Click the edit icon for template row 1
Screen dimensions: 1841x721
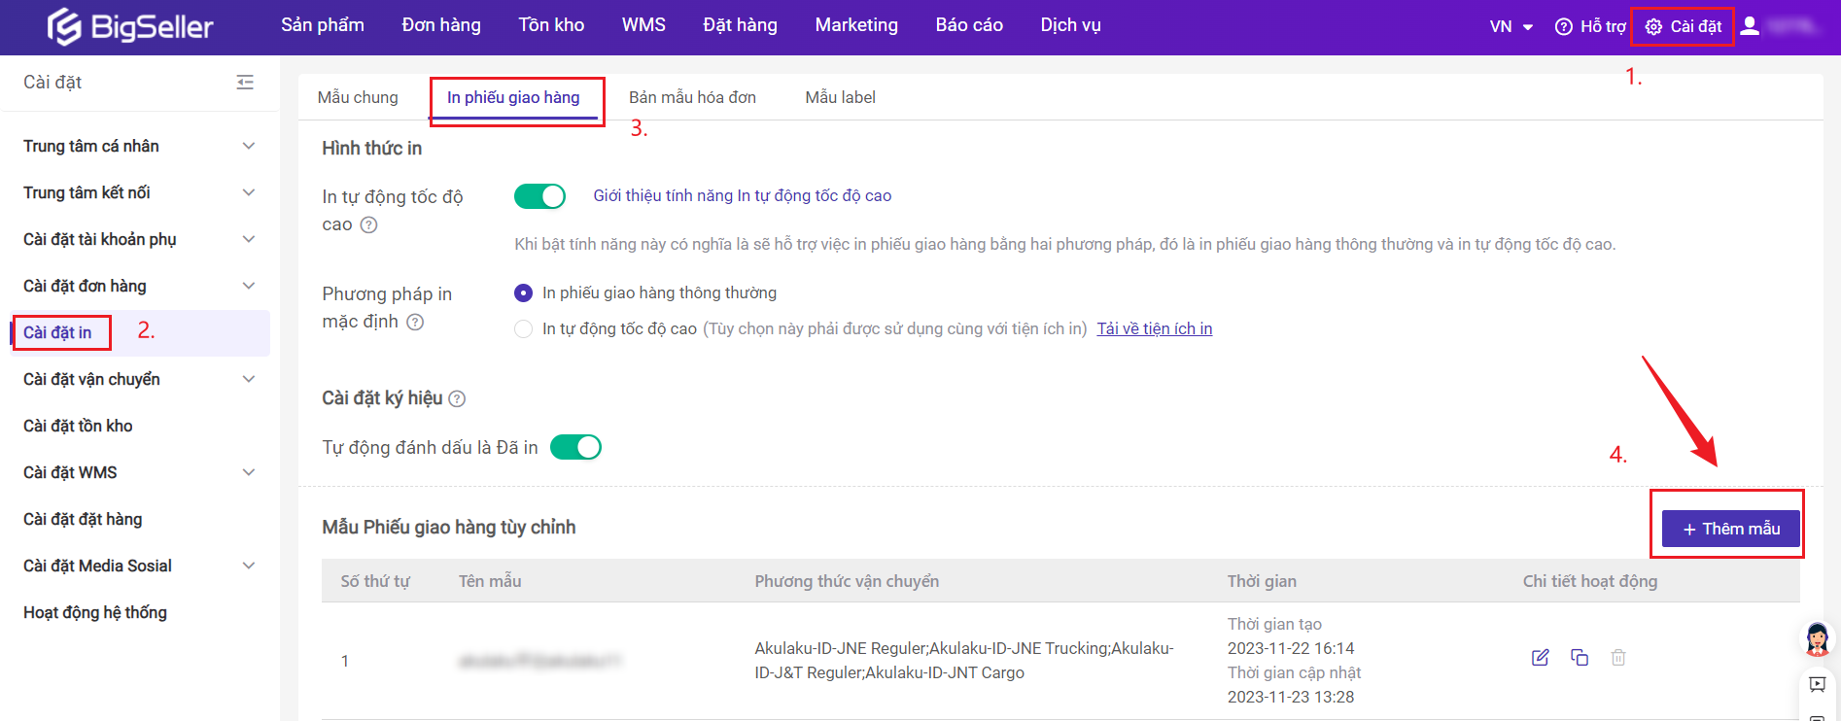pos(1540,658)
